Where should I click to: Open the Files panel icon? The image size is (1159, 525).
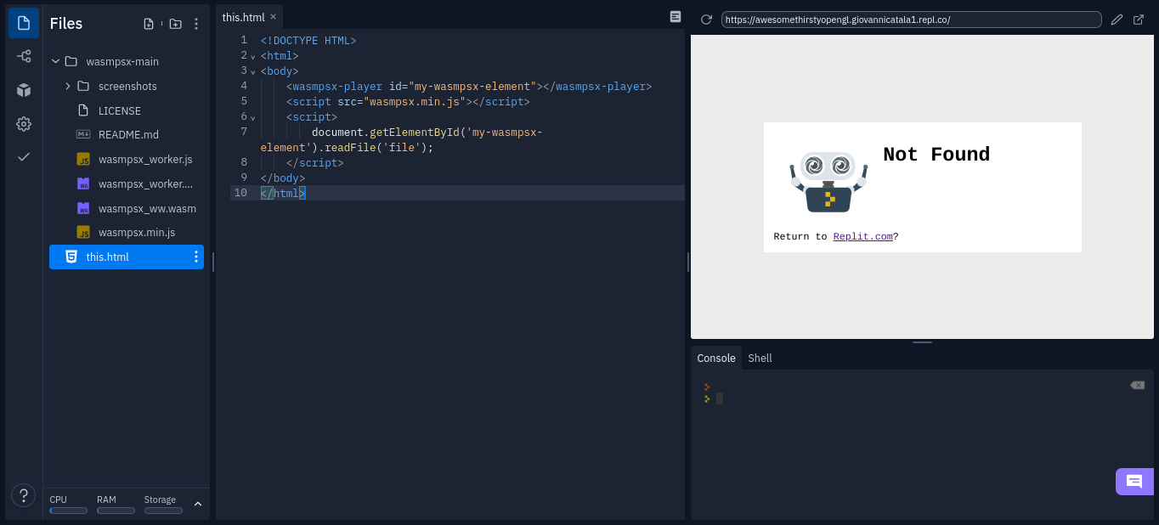[x=23, y=23]
